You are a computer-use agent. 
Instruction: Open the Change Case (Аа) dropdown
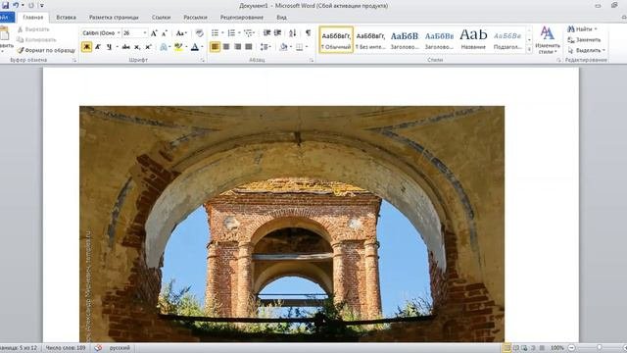(181, 33)
